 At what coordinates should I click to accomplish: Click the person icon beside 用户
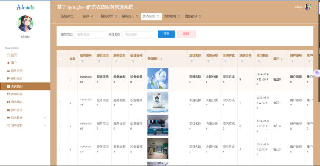8,63
